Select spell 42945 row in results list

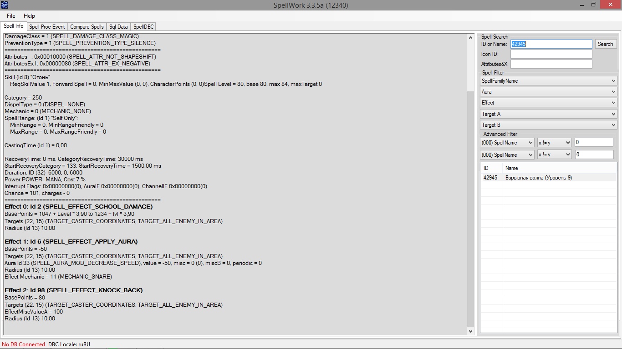[548, 178]
